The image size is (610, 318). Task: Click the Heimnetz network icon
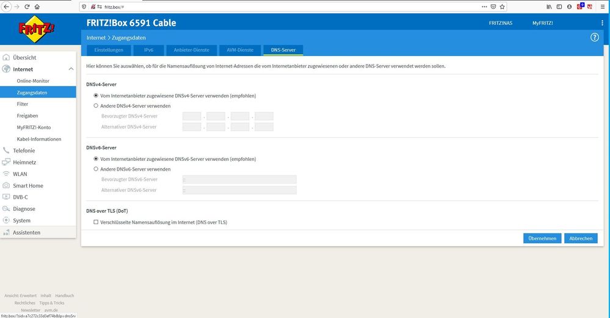click(x=6, y=162)
